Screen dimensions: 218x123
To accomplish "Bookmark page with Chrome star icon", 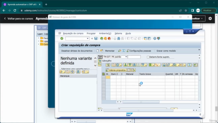I will (x=186, y=11).
